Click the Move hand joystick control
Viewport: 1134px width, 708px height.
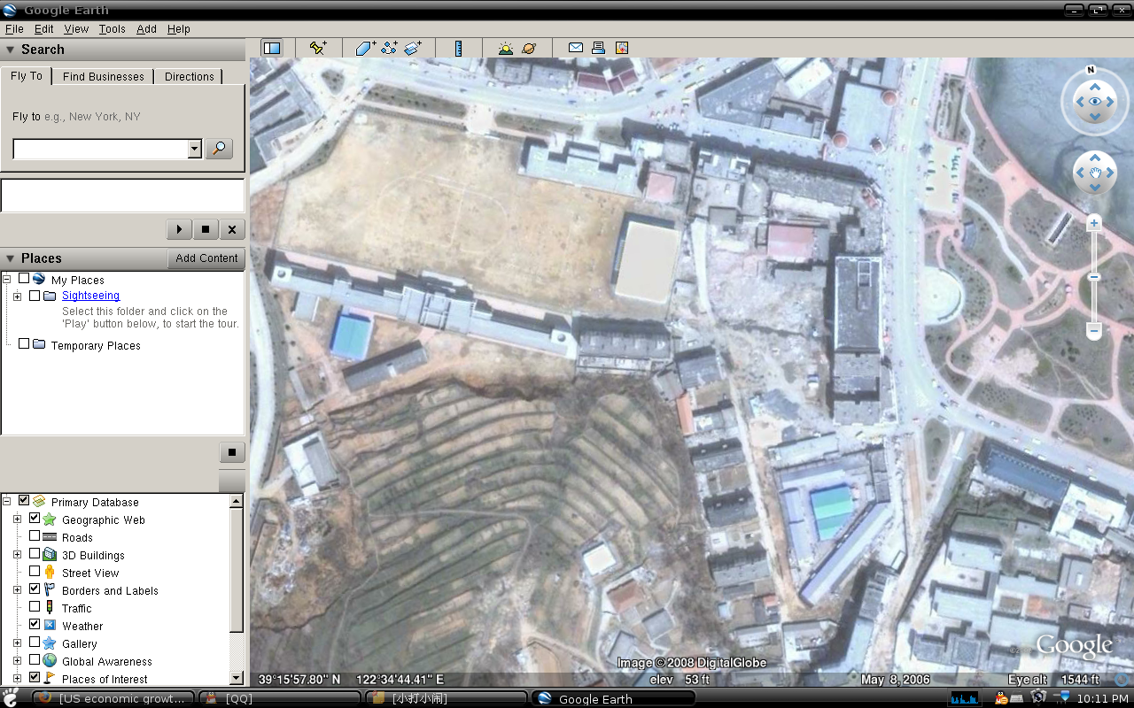coord(1095,173)
